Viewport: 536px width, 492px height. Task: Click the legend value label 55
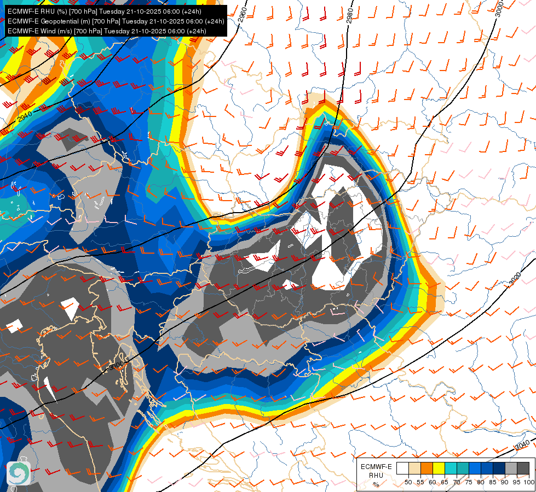[x=420, y=482]
